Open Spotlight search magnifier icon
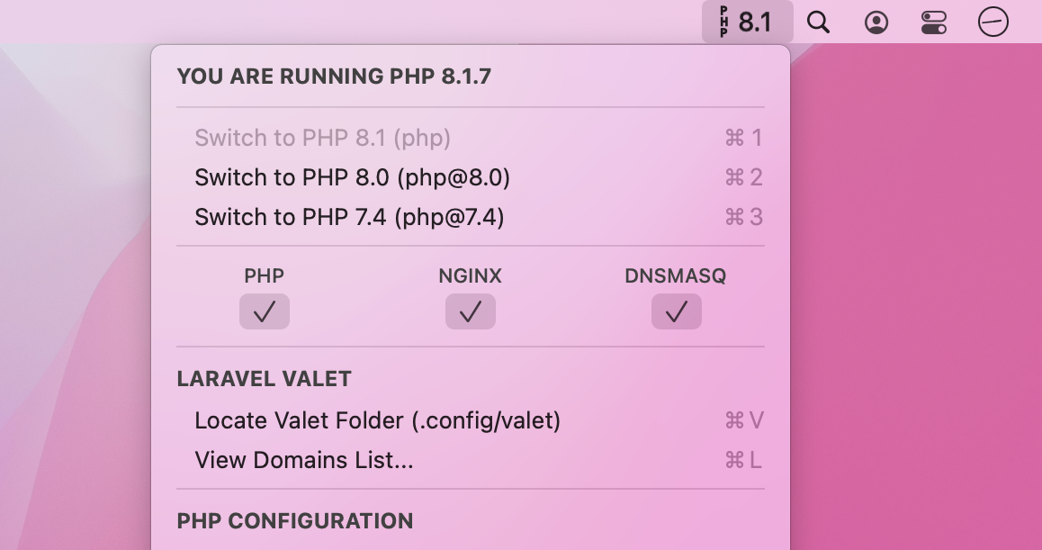Viewport: 1042px width, 550px height. click(x=818, y=23)
